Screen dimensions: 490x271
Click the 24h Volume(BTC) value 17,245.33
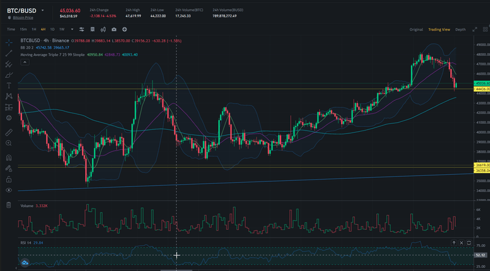(x=183, y=16)
